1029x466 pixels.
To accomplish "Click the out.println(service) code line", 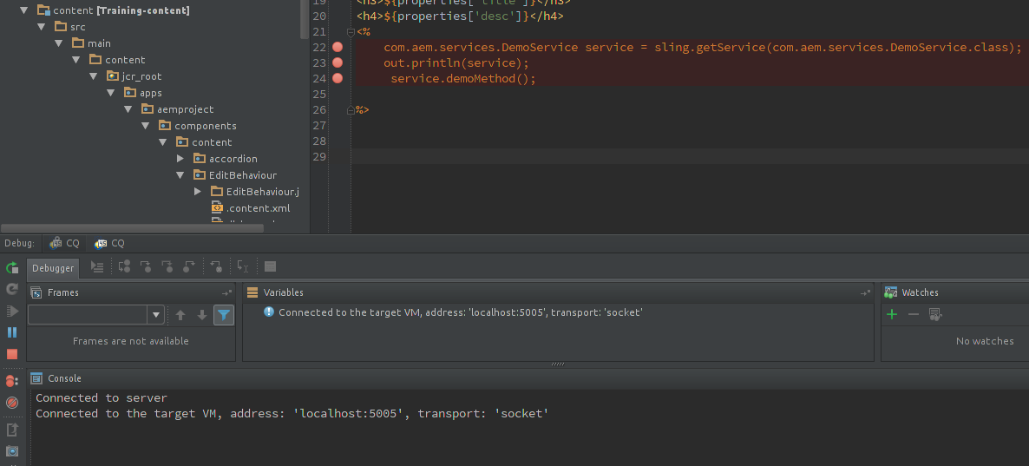I will click(456, 63).
